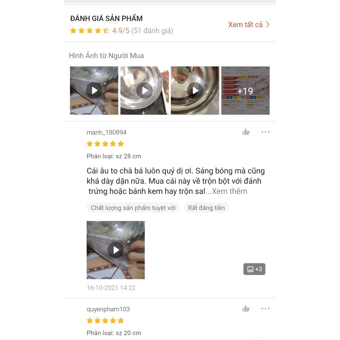The height and width of the screenshot is (340, 340).
Task: Select the Rất đáng tiền tag
Action: coord(206,208)
